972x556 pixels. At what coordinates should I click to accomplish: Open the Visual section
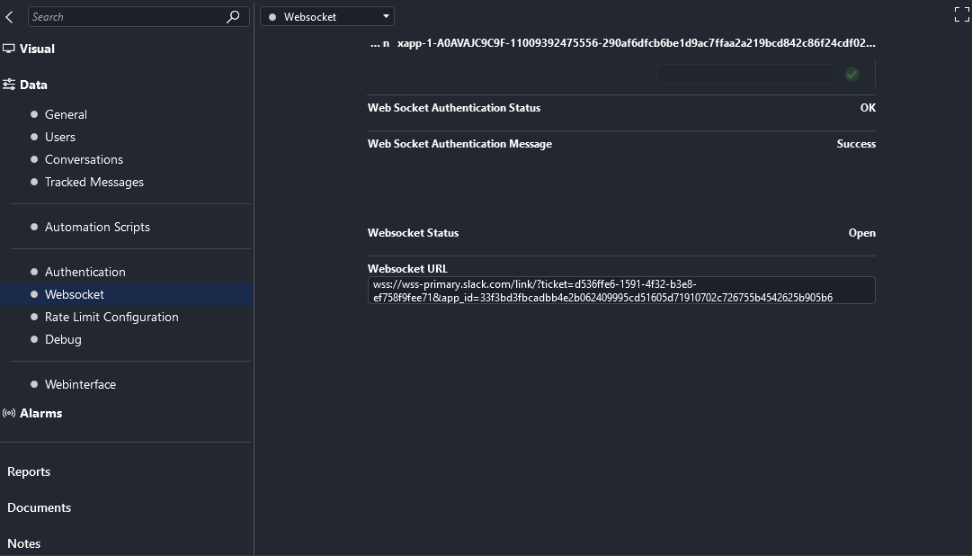[37, 49]
